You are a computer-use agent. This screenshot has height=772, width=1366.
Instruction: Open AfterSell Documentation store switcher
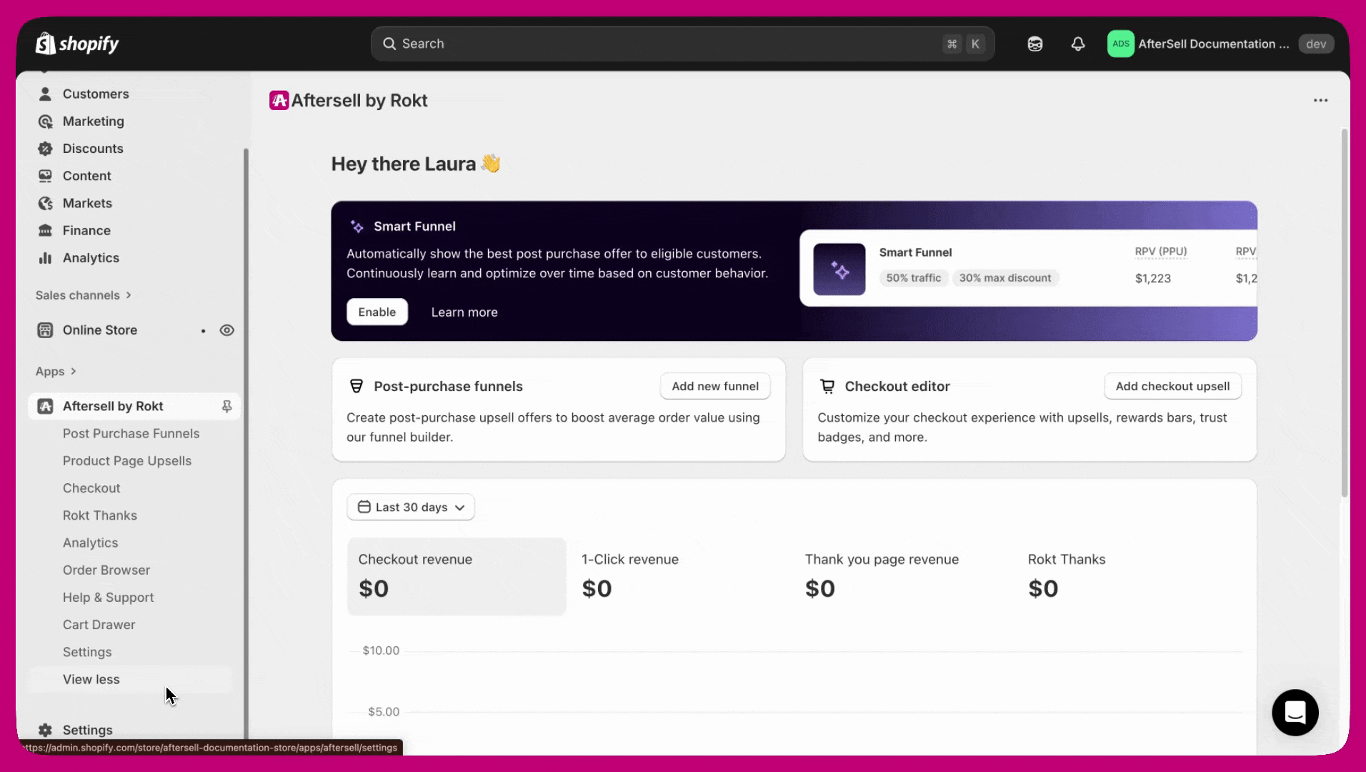click(1220, 44)
